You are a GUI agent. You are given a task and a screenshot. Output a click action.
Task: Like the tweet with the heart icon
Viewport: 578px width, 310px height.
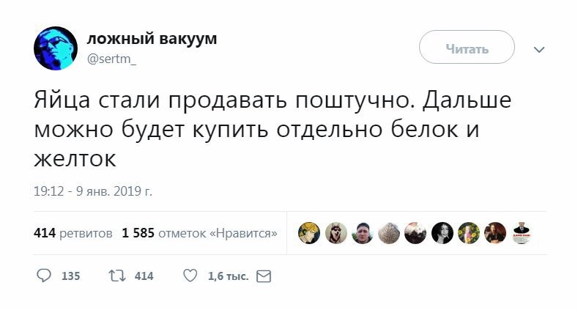[190, 276]
